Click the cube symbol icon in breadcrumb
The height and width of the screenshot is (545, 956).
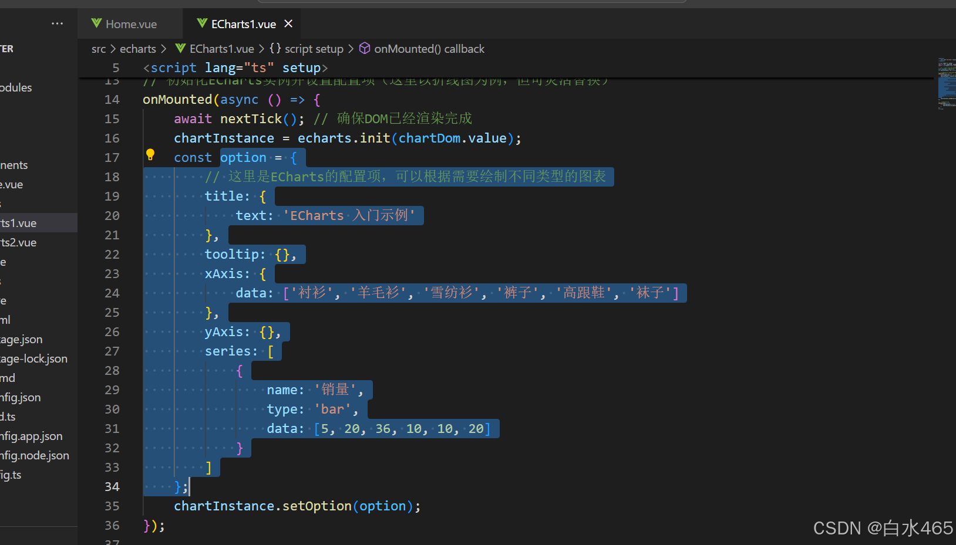[365, 48]
